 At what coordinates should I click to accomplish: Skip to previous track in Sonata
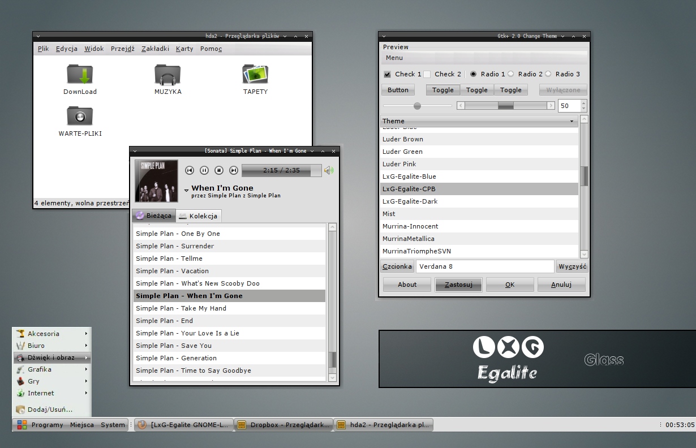tap(190, 170)
